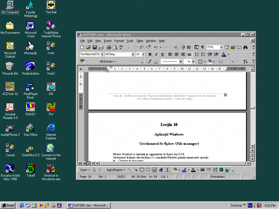
Task: Align text to the right
Action: pyautogui.click(x=183, y=54)
